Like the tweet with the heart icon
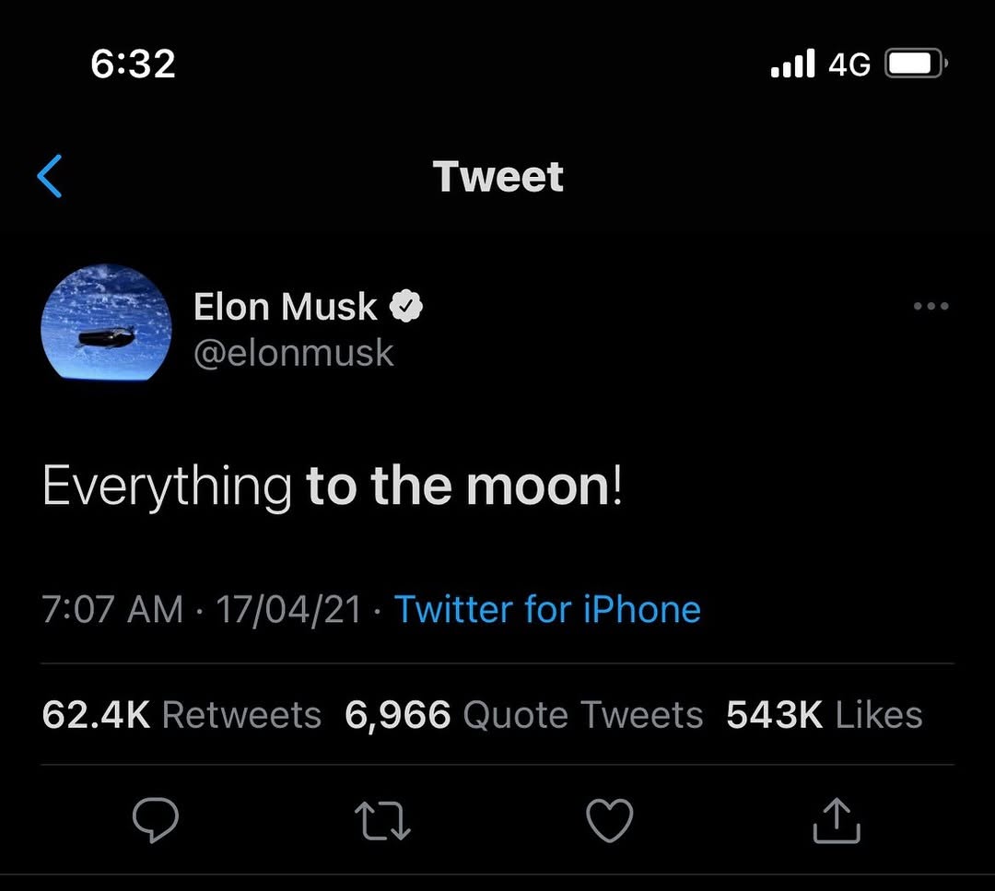The image size is (995, 891). point(610,820)
